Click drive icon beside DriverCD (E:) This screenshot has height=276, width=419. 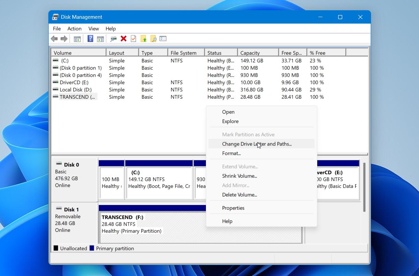56,82
